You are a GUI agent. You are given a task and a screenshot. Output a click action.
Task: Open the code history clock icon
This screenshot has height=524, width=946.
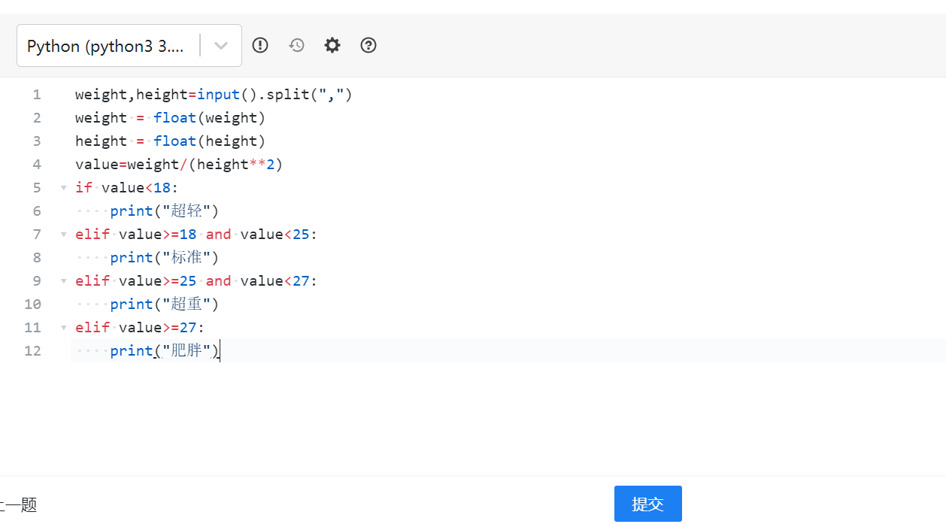(297, 45)
